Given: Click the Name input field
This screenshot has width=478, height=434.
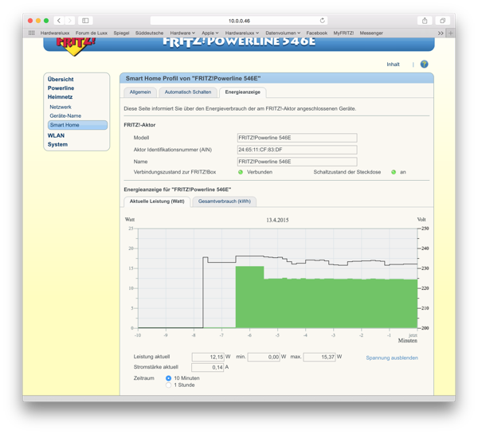Looking at the screenshot, I should [297, 162].
